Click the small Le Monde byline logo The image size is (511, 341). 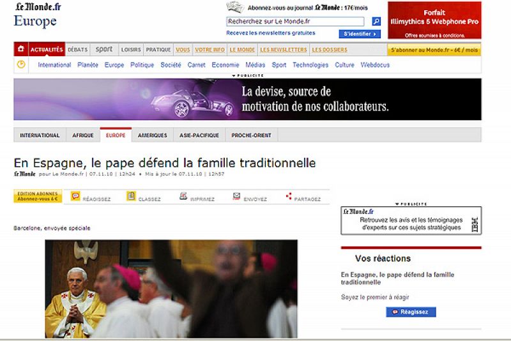click(25, 174)
